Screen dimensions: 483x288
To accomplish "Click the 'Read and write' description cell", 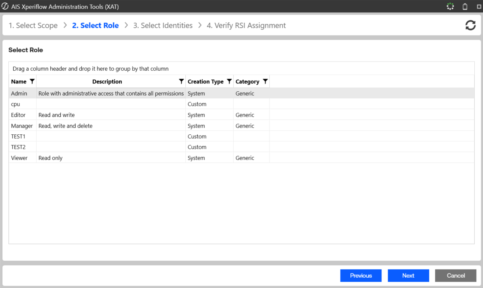I will tap(111, 115).
